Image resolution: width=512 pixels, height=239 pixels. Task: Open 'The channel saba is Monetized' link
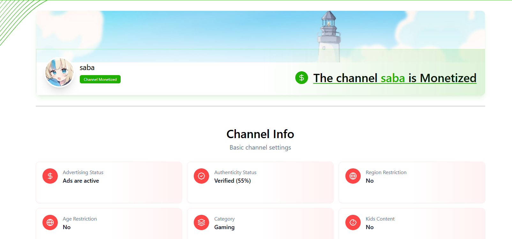pos(395,78)
